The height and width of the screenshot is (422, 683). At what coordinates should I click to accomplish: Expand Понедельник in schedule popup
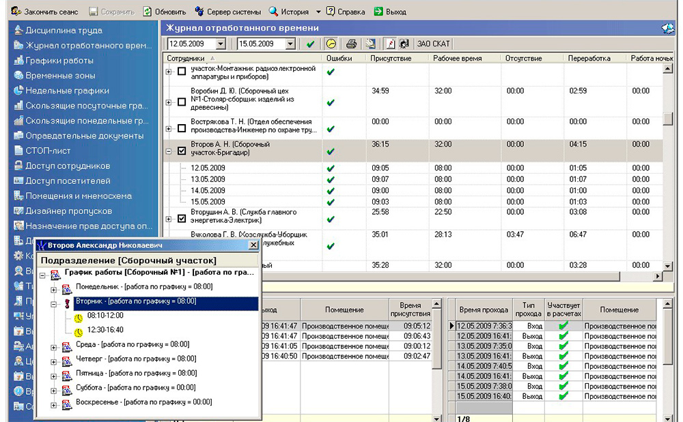point(53,290)
